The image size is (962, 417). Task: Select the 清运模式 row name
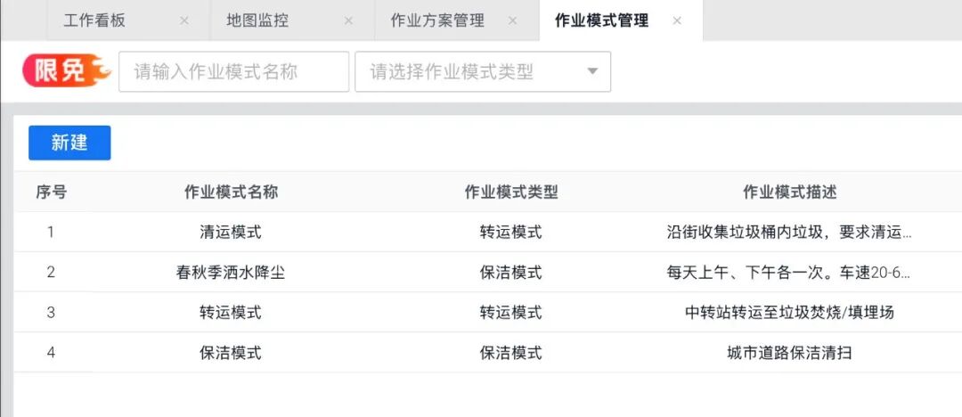231,233
